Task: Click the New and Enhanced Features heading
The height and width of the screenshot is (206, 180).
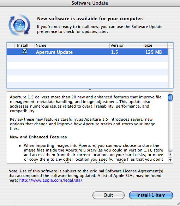Action: click(x=38, y=137)
